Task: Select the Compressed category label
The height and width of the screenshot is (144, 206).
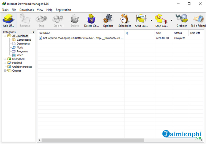Action: 24,40
